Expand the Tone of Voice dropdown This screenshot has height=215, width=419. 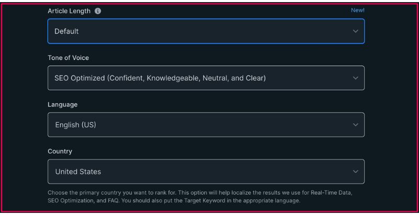pos(206,78)
